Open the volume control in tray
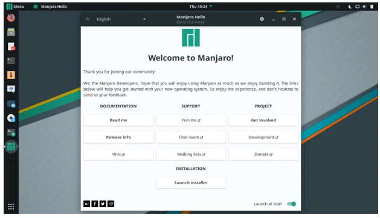 point(364,7)
